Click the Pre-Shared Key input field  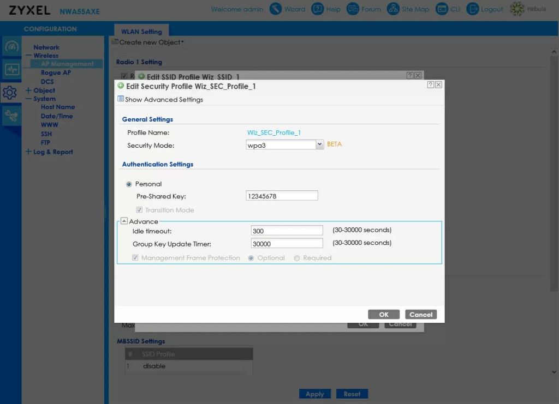282,196
